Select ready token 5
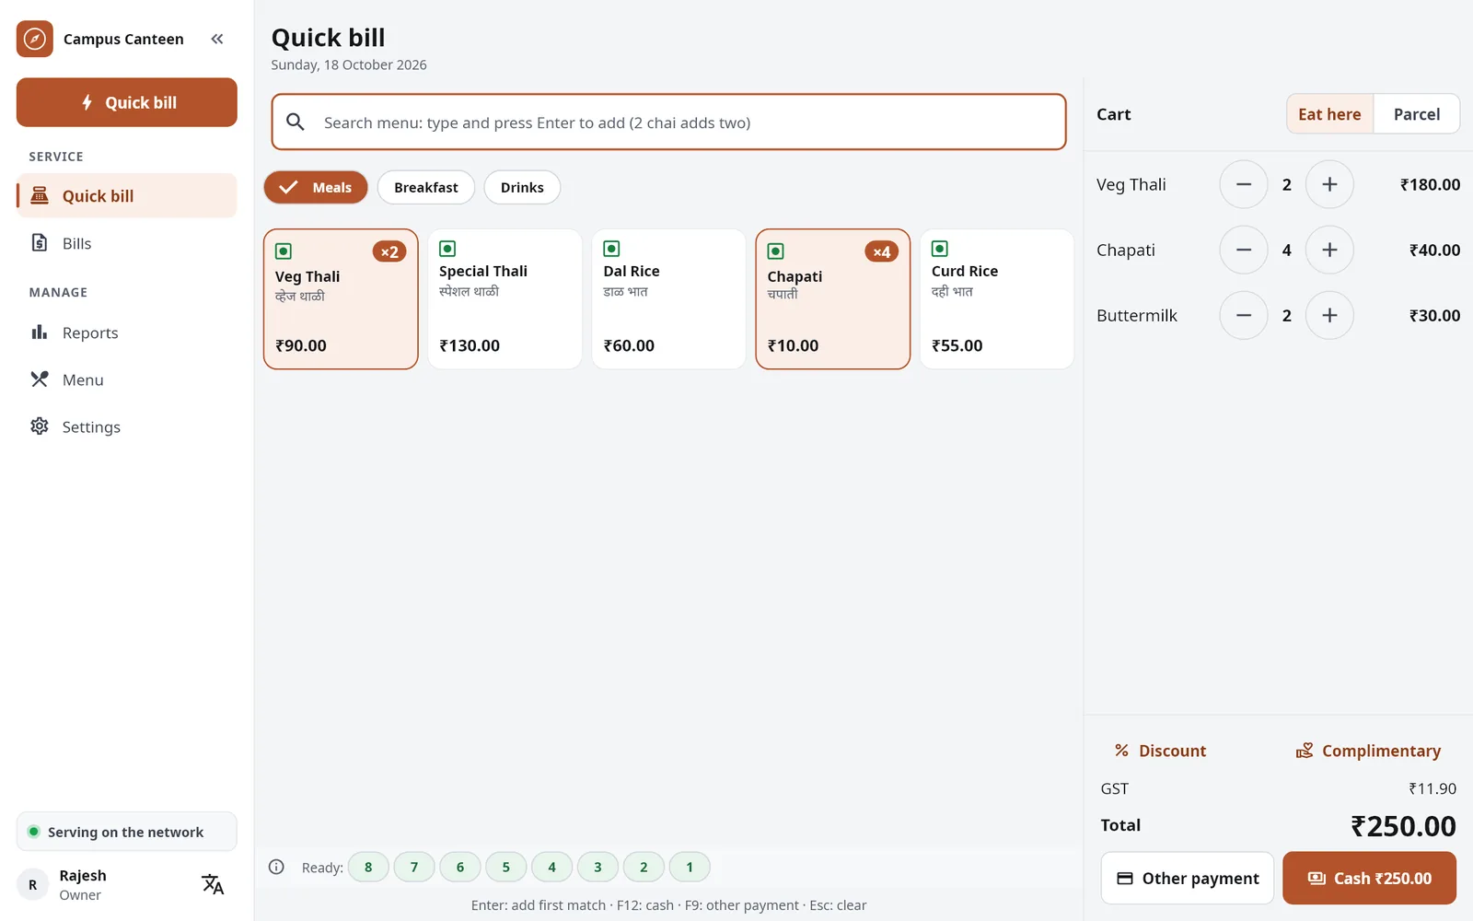1473x921 pixels. pos(506,867)
